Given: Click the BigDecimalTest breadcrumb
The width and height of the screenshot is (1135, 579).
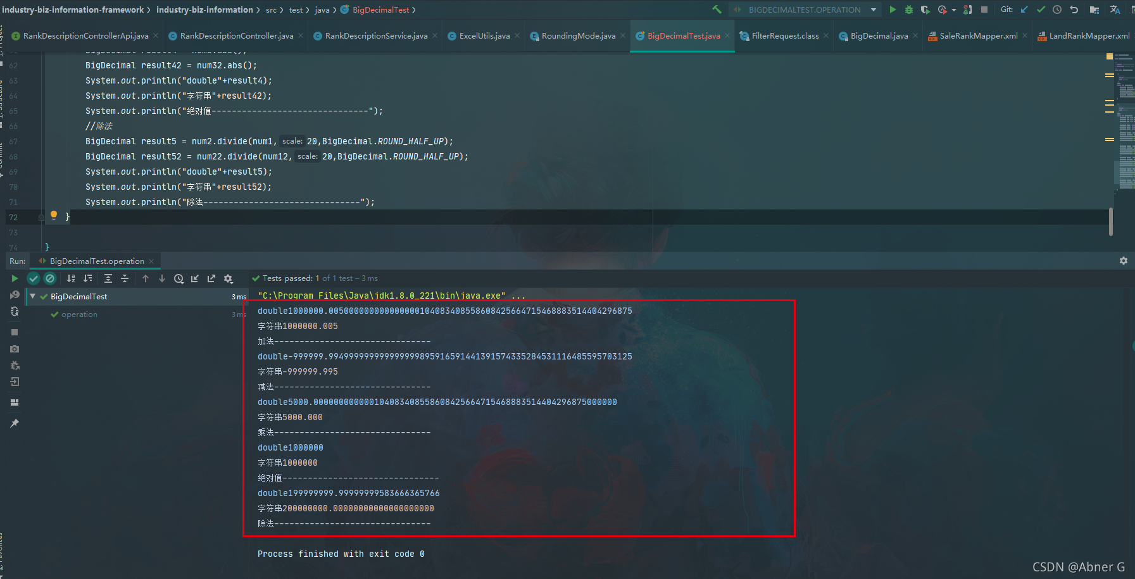Looking at the screenshot, I should point(380,10).
